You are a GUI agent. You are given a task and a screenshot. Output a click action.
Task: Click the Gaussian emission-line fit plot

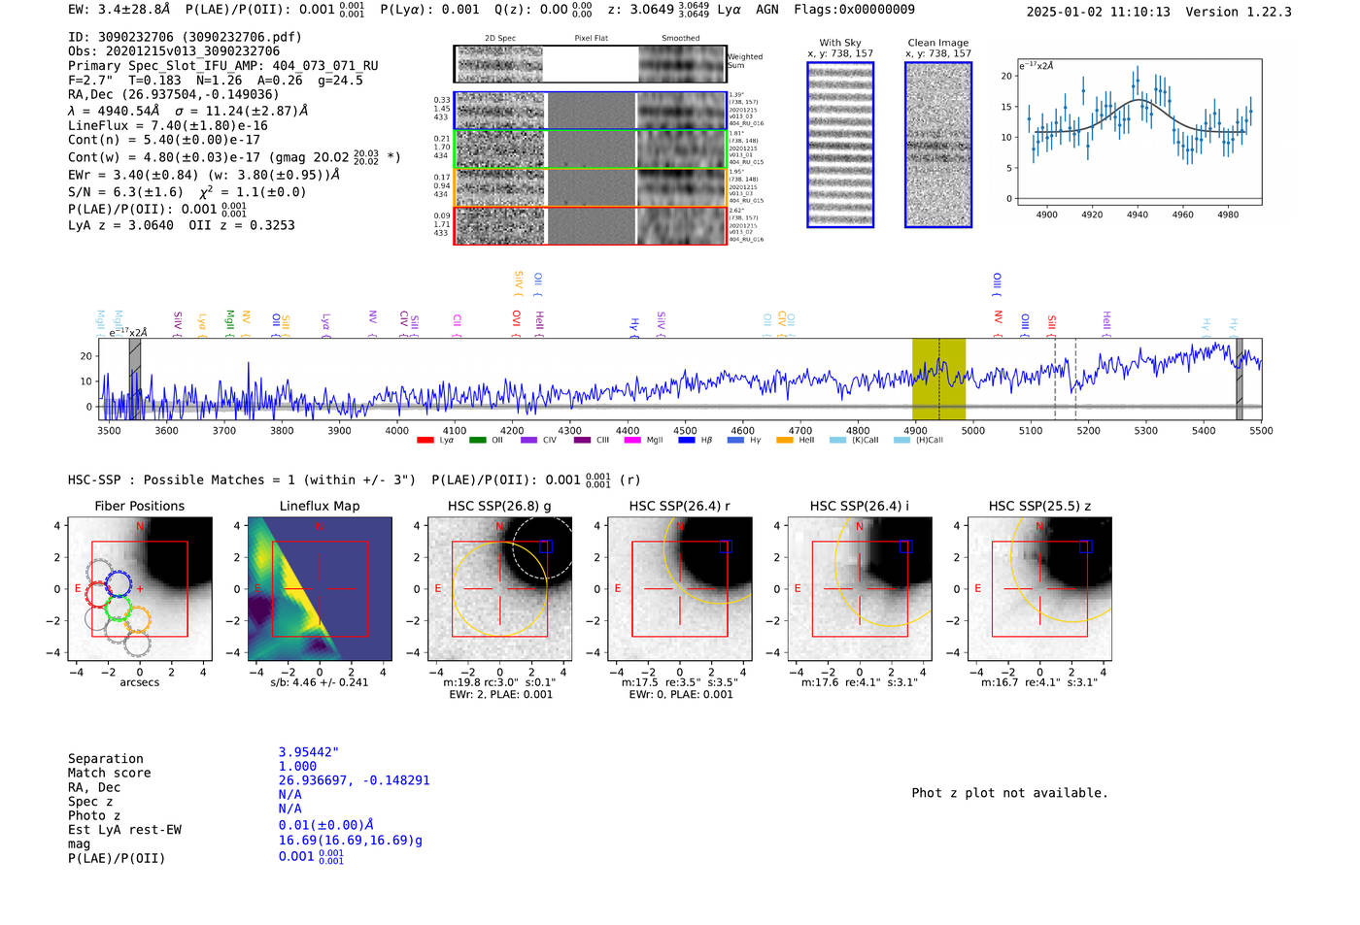tap(1139, 132)
